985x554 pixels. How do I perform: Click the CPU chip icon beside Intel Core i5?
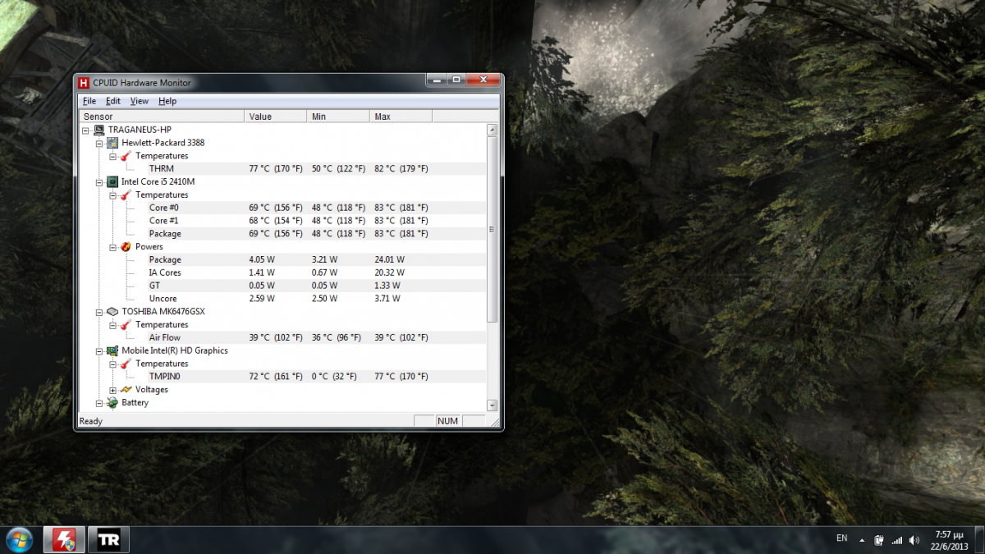[112, 181]
